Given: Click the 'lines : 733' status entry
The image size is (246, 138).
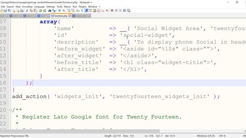Looking at the screenshot, I should pyautogui.click(x=128, y=136).
